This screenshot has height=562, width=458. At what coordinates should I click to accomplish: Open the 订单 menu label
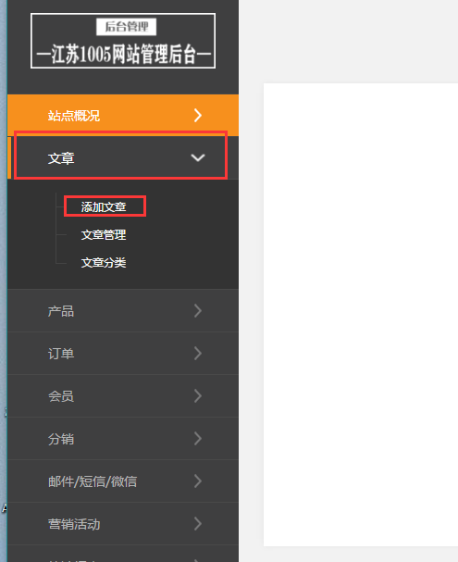click(61, 354)
